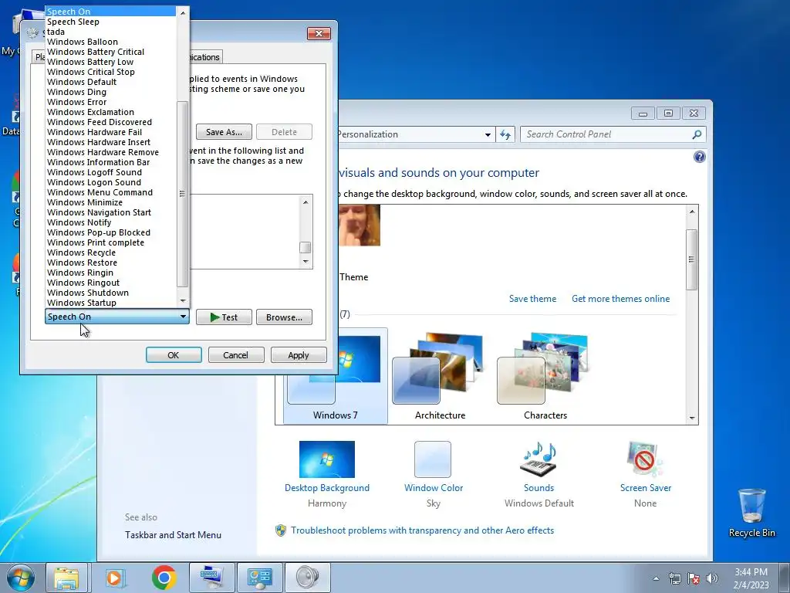Image resolution: width=790 pixels, height=593 pixels.
Task: Click the Save theme link
Action: pyautogui.click(x=532, y=299)
